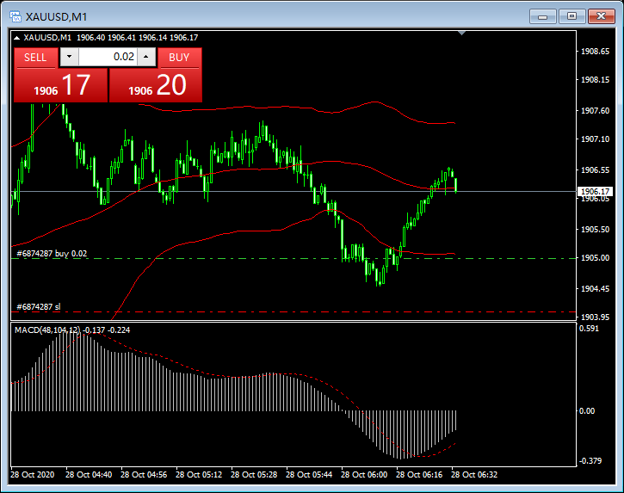
Task: Click the 1903.95 price scale label
Action: [x=595, y=317]
